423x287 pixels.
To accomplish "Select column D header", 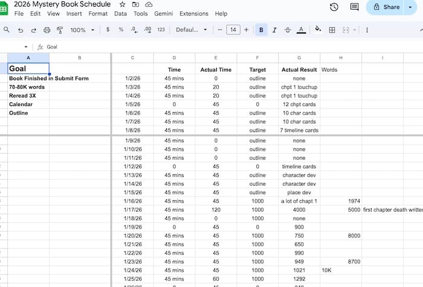I will (x=174, y=58).
